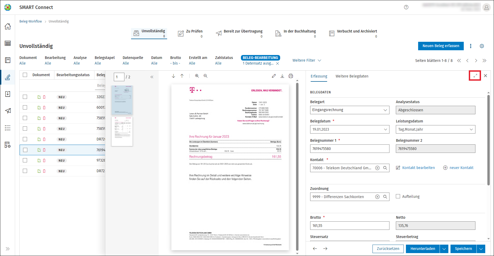Switch to Bereit zur Übertragung tab

239,33
